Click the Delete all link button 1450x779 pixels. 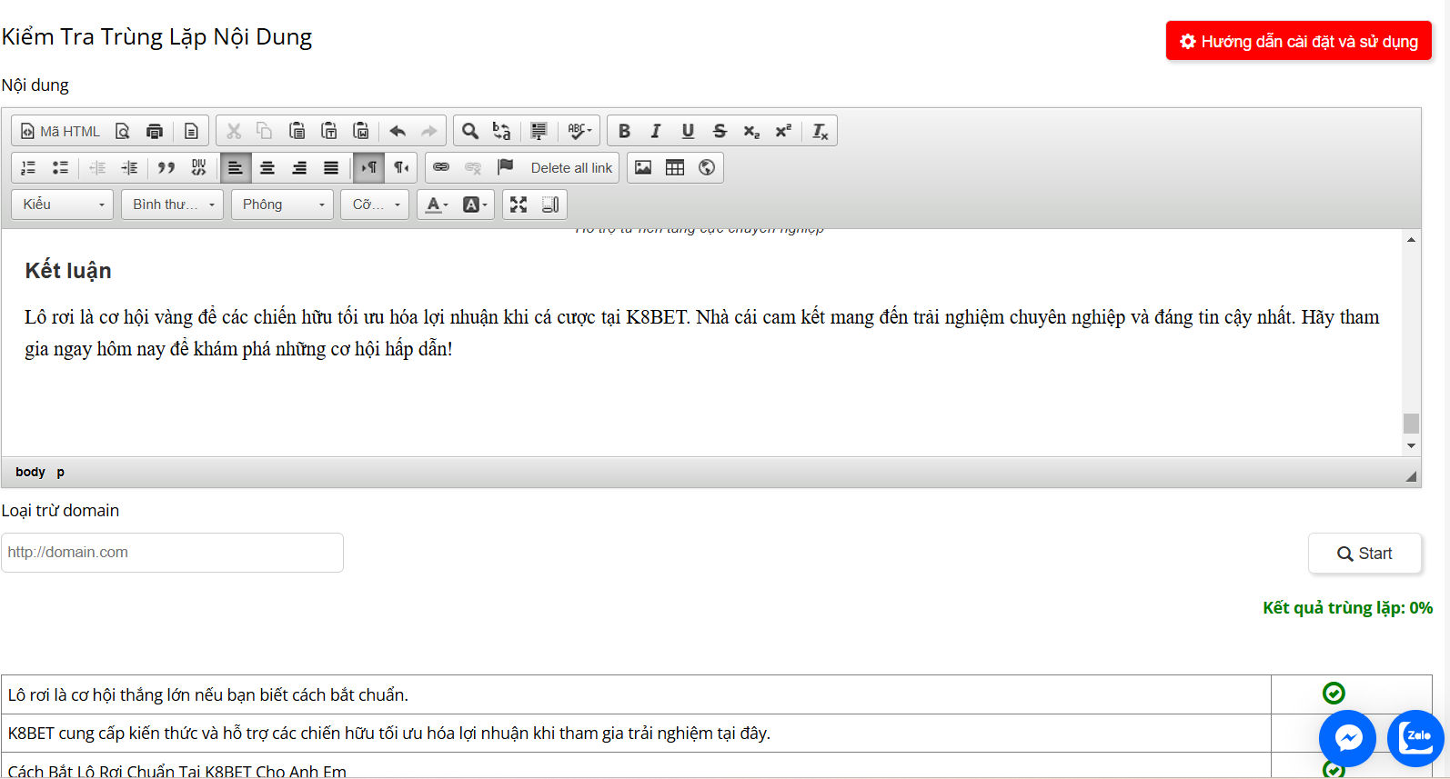point(571,167)
